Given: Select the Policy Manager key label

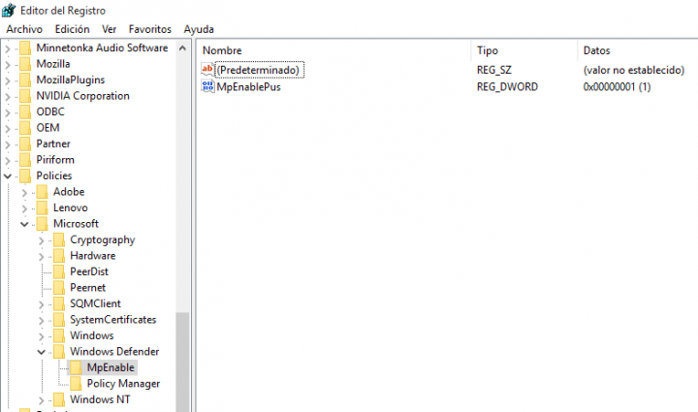Looking at the screenshot, I should click(x=123, y=384).
